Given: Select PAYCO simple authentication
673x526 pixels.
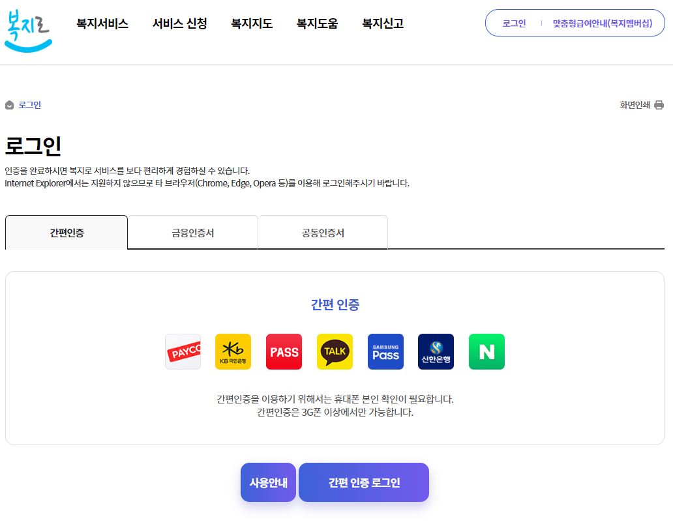Looking at the screenshot, I should [x=183, y=351].
